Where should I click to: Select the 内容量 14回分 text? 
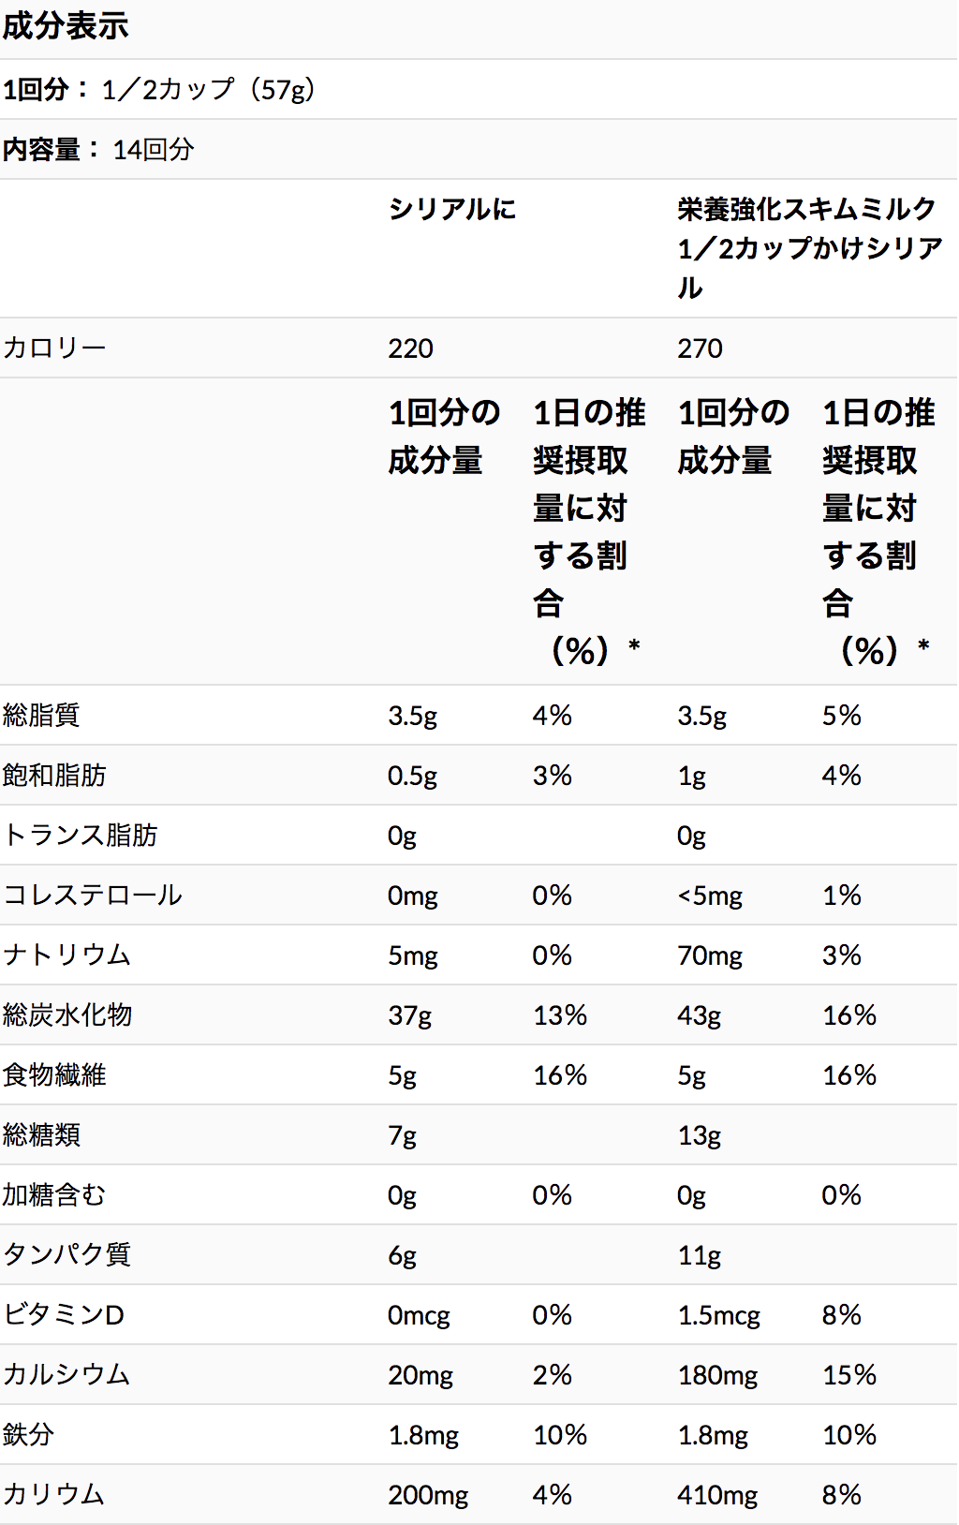pyautogui.click(x=98, y=150)
